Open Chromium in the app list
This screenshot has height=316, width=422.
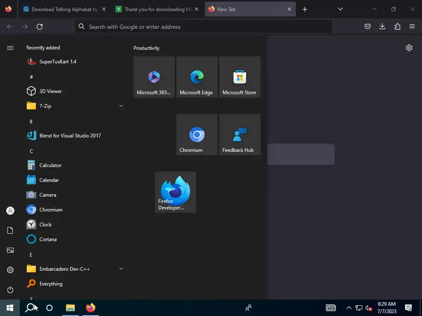[x=74, y=209]
